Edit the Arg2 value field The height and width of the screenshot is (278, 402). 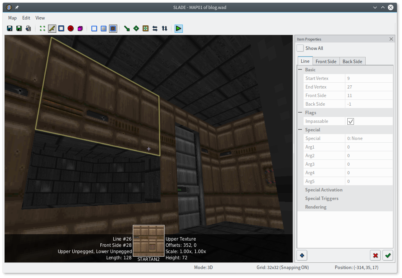369,156
